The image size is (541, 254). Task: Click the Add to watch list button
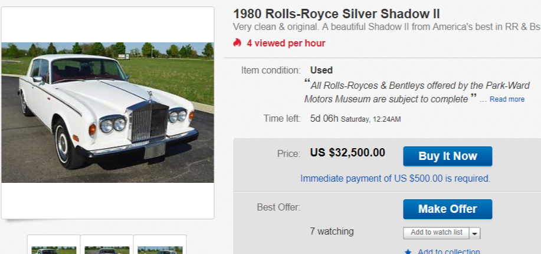click(436, 232)
